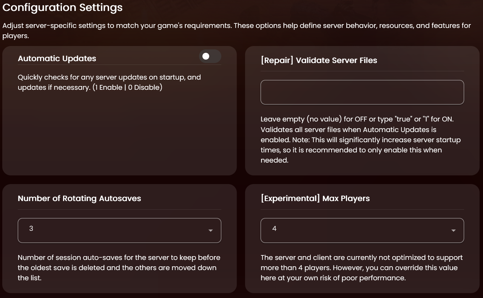Open the Number of Rotating Autosaves dropdown
Screen dimensions: 483x298
(x=119, y=230)
